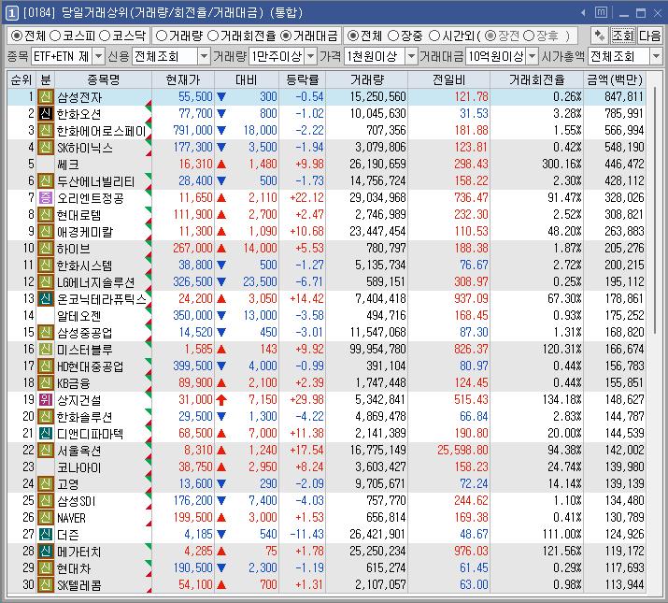Image resolution: width=668 pixels, height=603 pixels.
Task: Click the left arrow icon in title bar
Action: coord(583,13)
